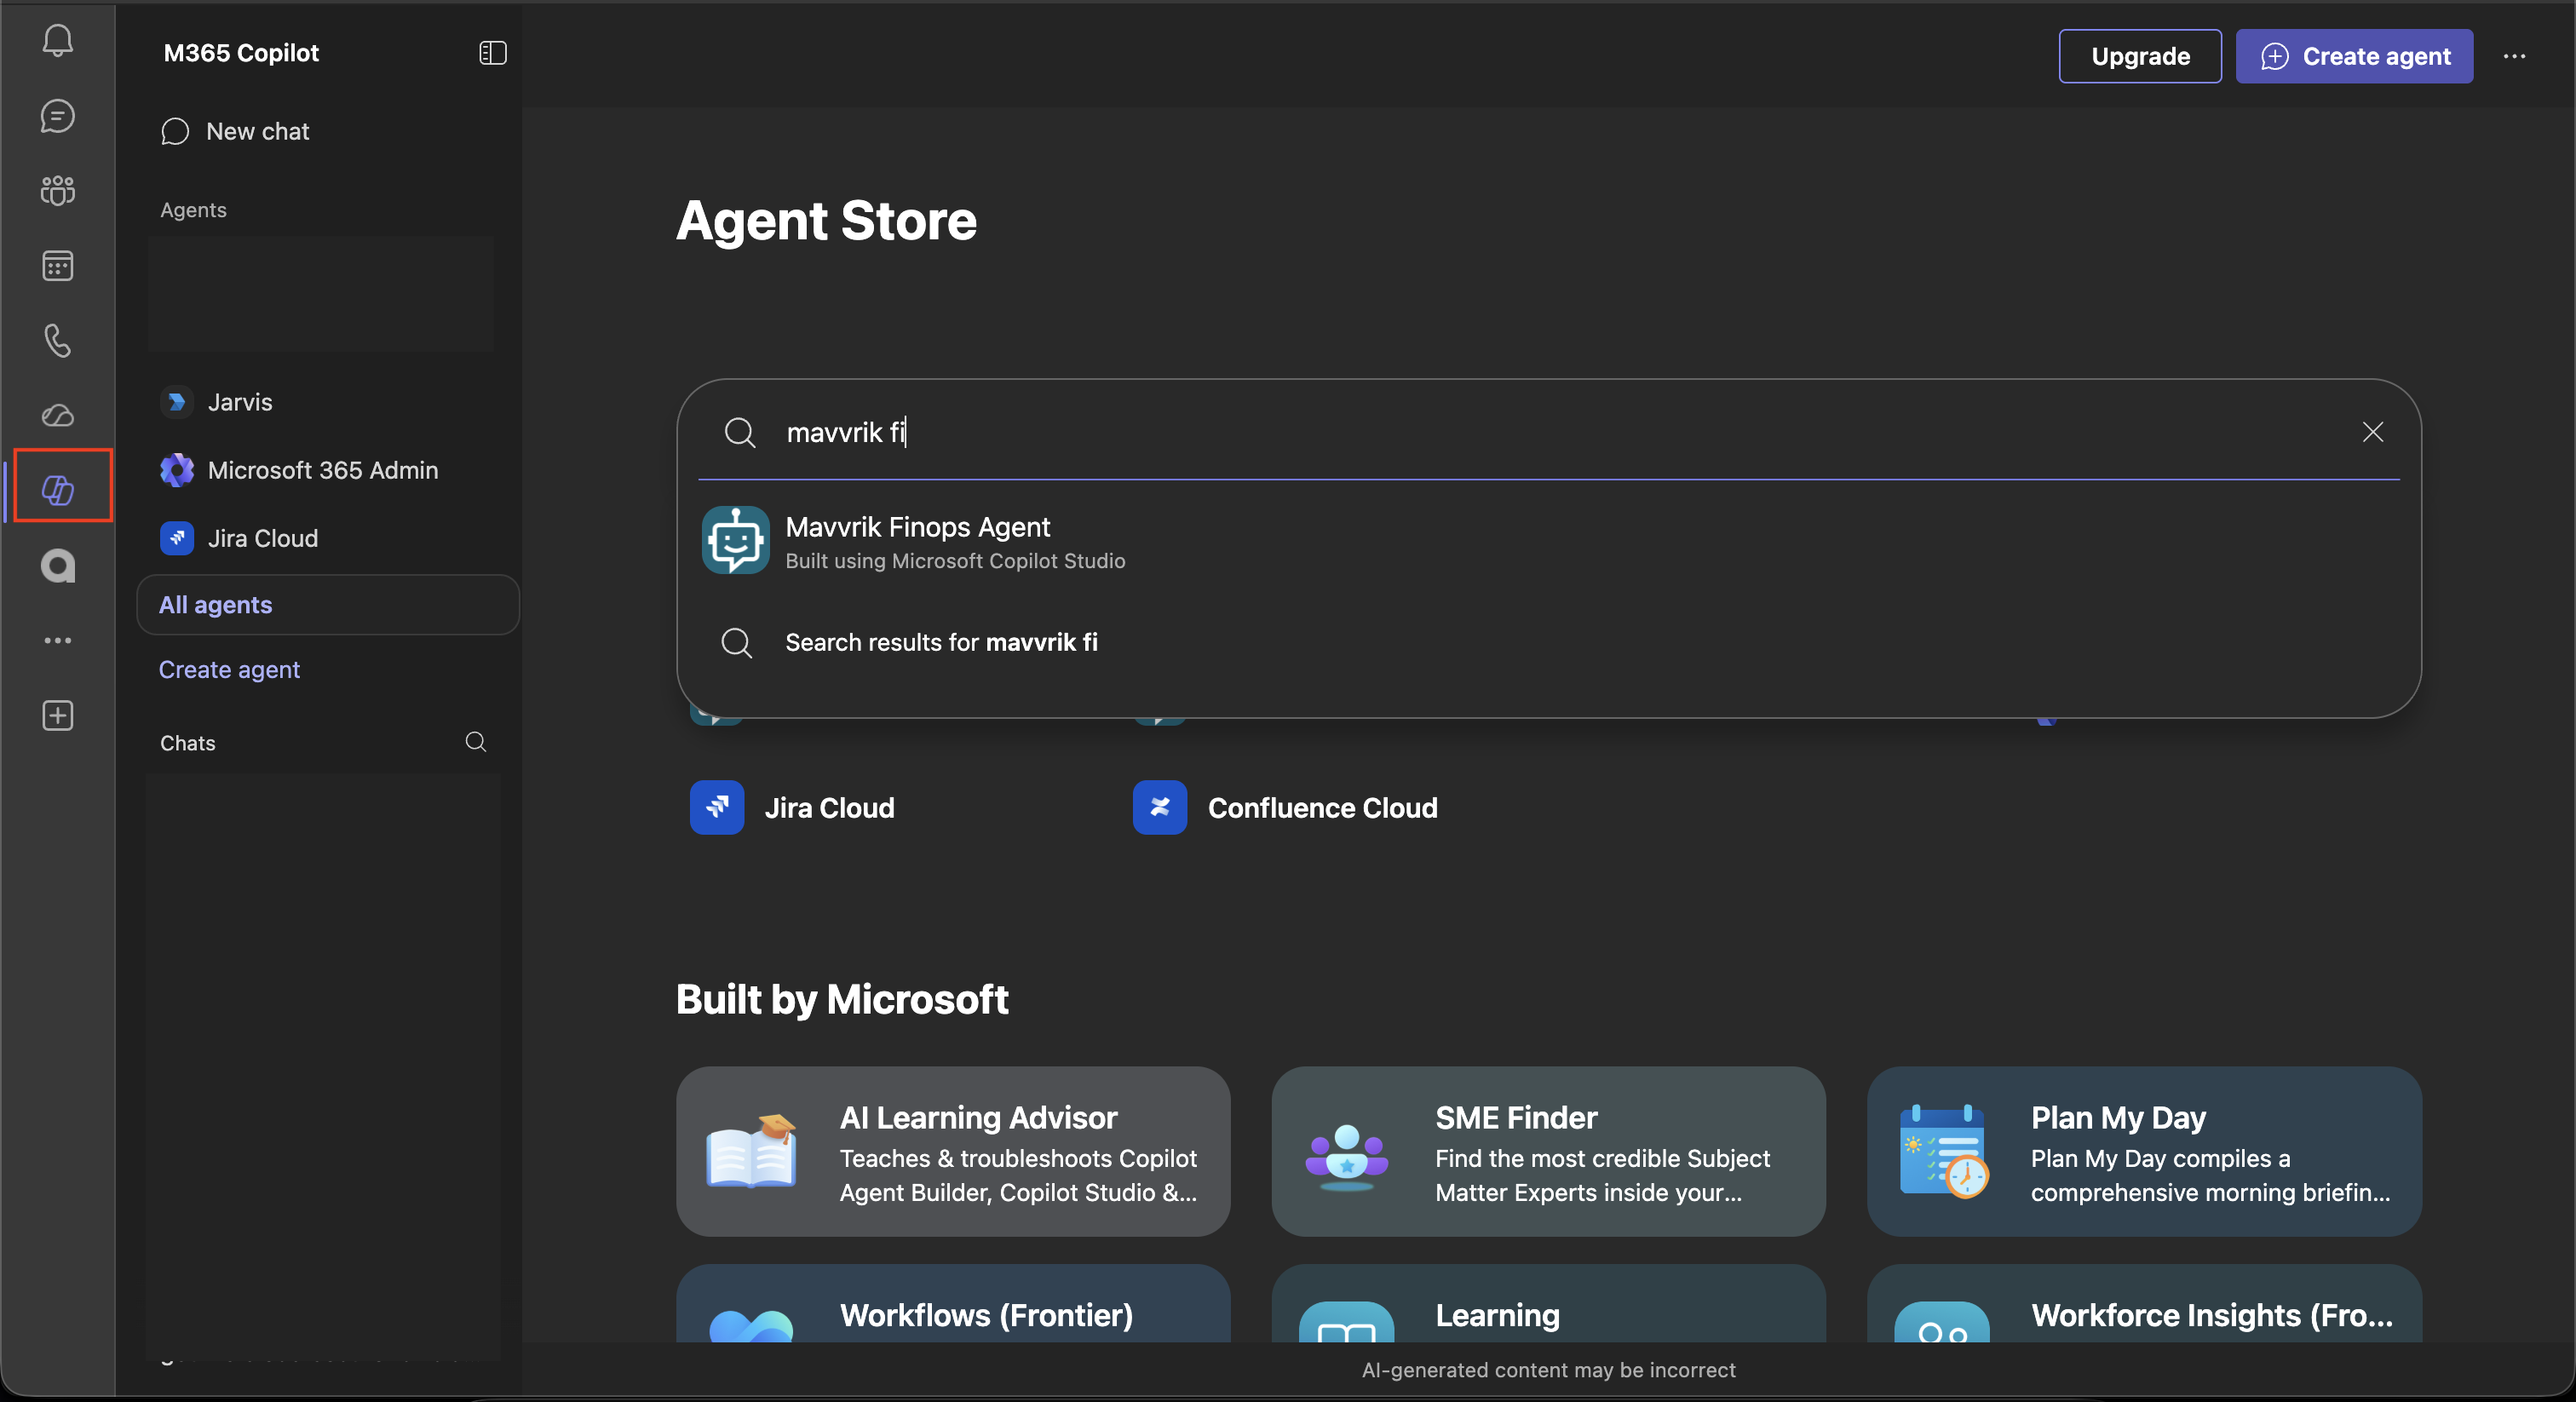Click the Chats section label

click(188, 743)
